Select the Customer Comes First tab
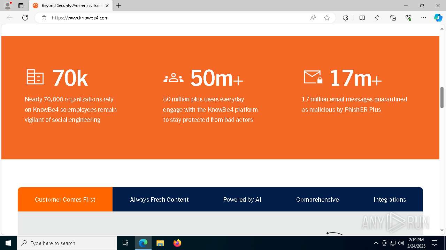Image resolution: width=446 pixels, height=250 pixels. tap(65, 199)
